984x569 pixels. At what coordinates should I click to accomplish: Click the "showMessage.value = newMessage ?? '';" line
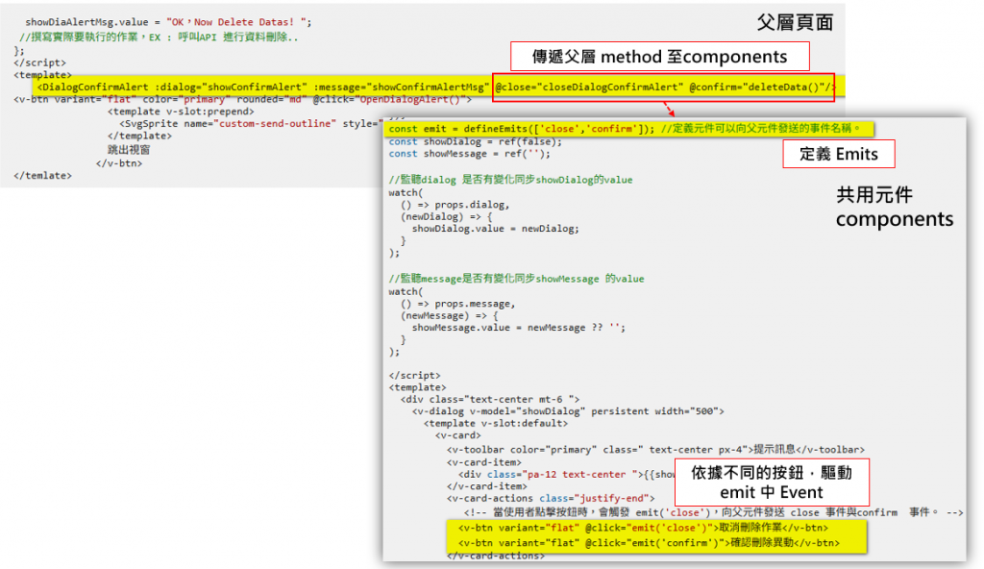coord(518,328)
